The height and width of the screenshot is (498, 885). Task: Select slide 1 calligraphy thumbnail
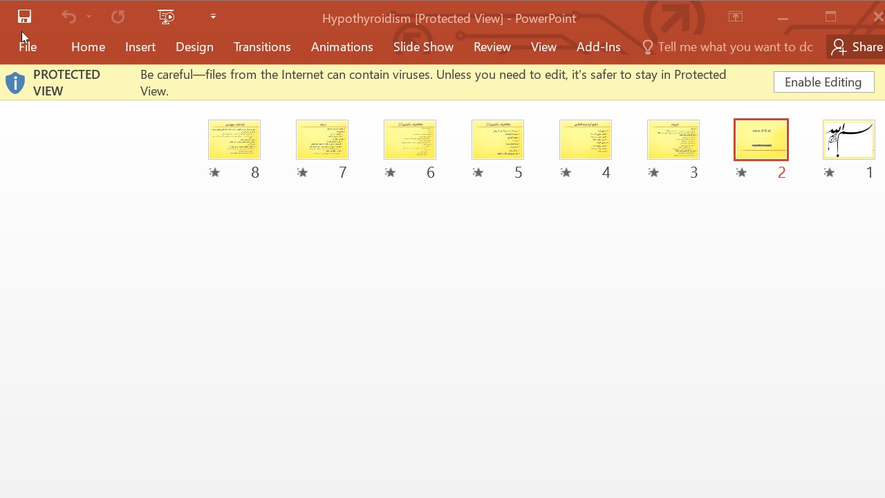(848, 140)
